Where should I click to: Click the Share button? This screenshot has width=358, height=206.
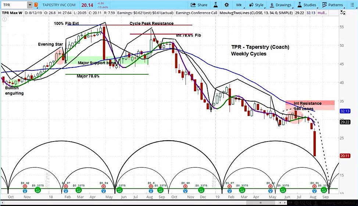click(199, 5)
